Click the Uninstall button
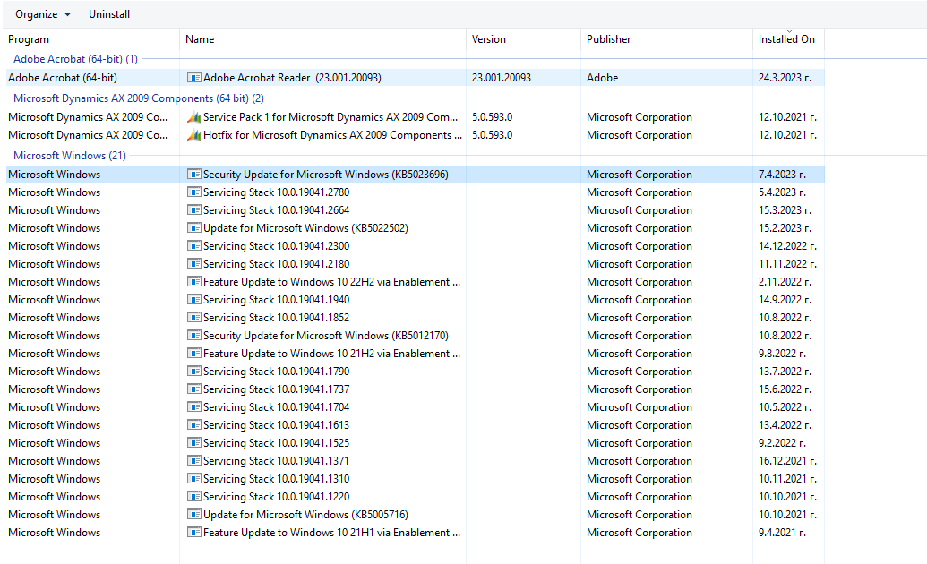 click(x=108, y=13)
